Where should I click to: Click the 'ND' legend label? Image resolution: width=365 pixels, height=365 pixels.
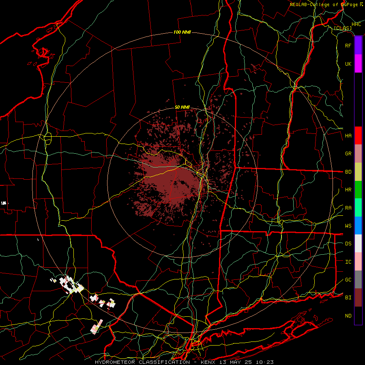348,316
